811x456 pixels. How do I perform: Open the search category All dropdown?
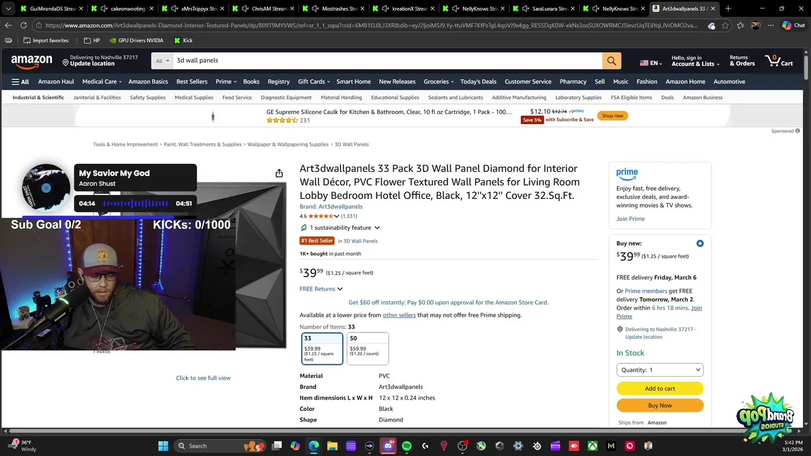(163, 61)
